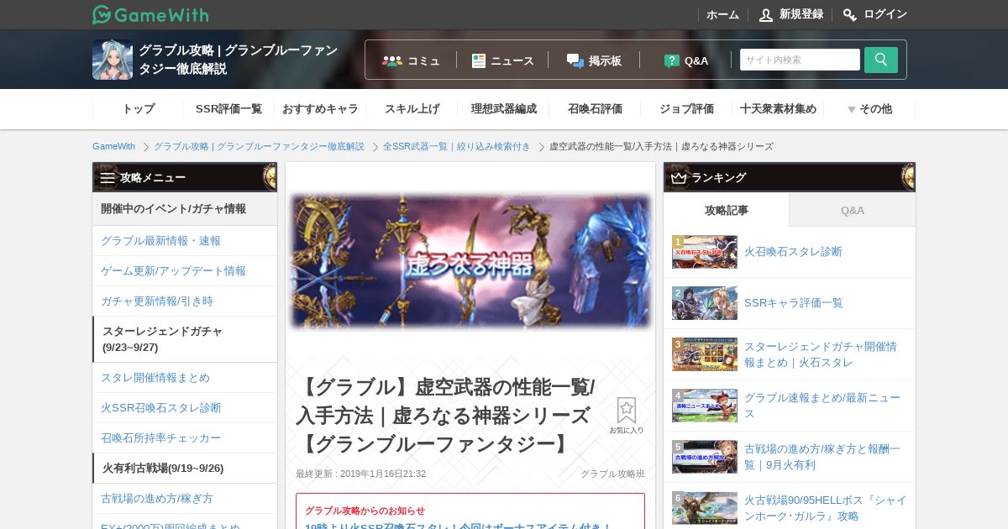Open 火古戦場90/95HELLボス ranking link
This screenshot has height=529, width=1008.
(826, 508)
